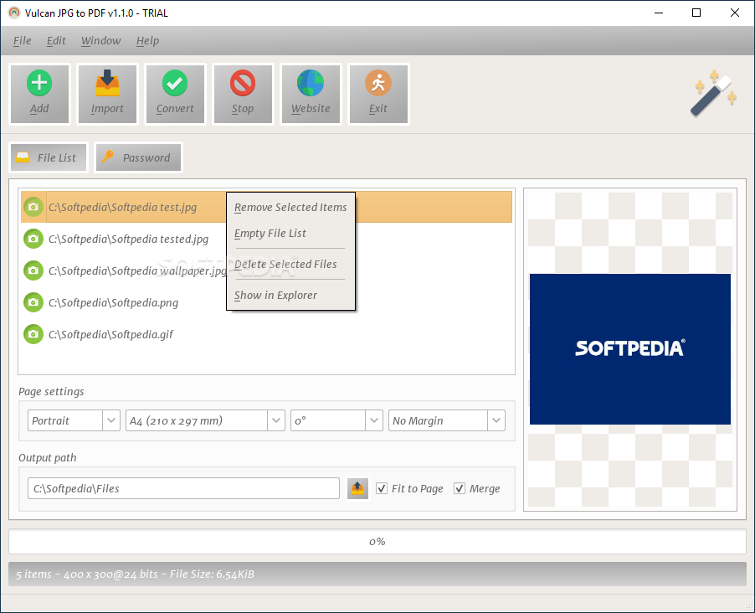Switch to the File List tab
Screen dimensions: 755x613
[x=49, y=157]
